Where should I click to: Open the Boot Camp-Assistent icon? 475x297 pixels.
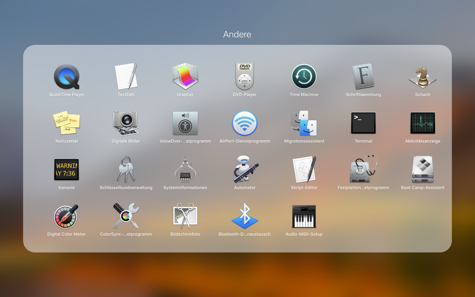[423, 169]
